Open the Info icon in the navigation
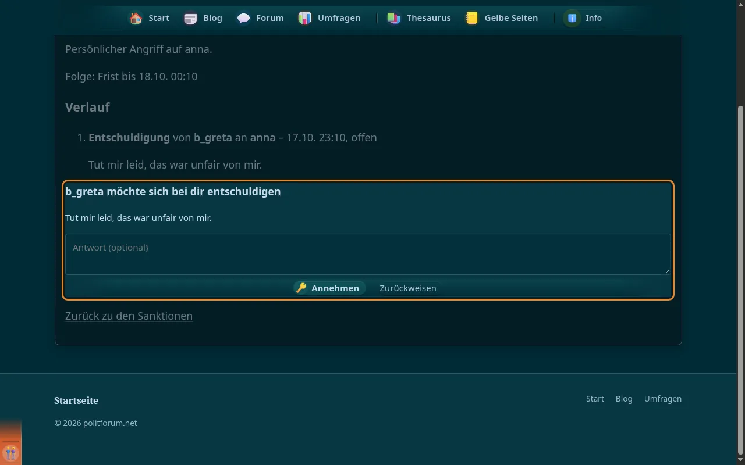The height and width of the screenshot is (465, 745). 572,18
